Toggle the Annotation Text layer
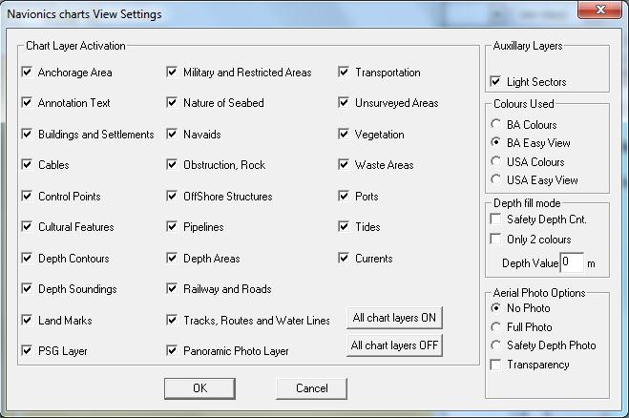This screenshot has height=418, width=629. coord(27,103)
